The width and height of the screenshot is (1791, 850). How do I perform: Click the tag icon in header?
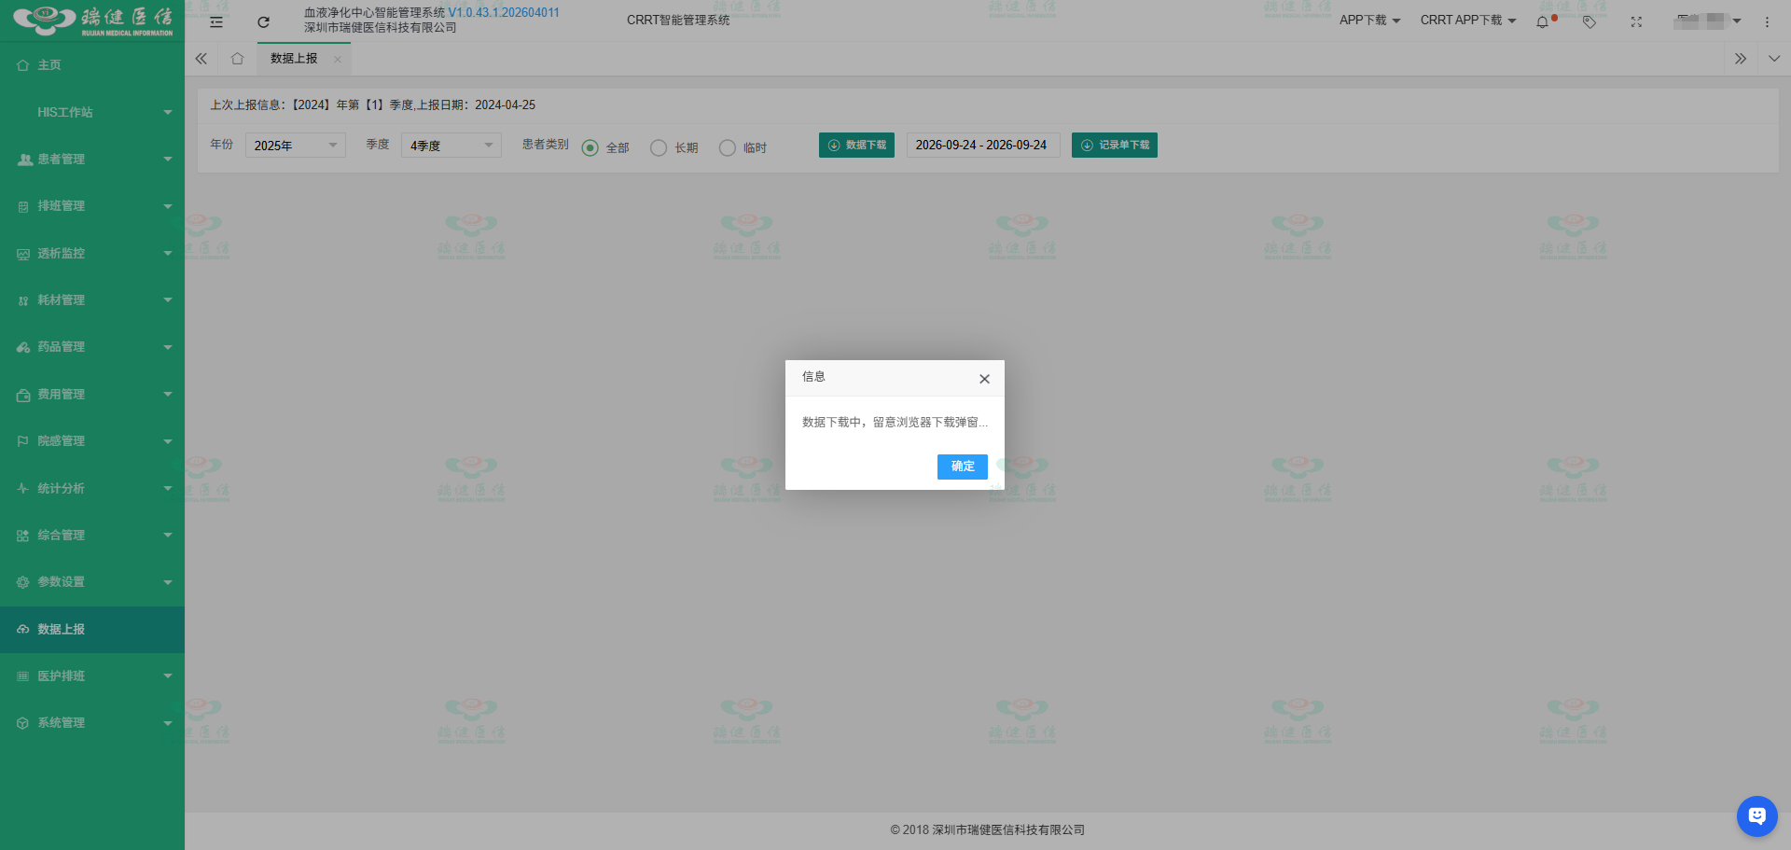coord(1590,21)
